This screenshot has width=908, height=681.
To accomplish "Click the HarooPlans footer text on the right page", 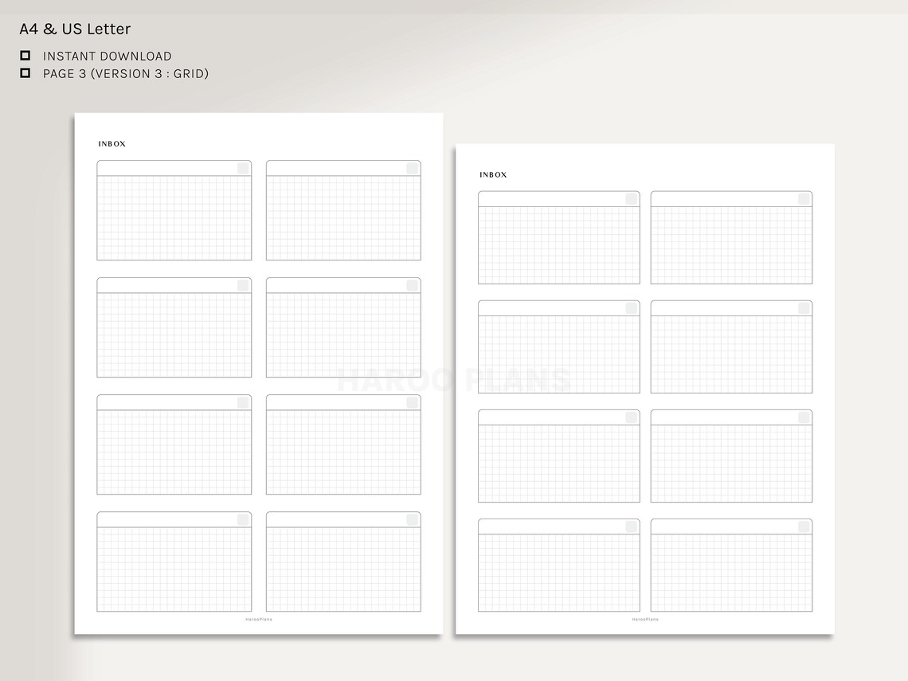I will click(644, 618).
